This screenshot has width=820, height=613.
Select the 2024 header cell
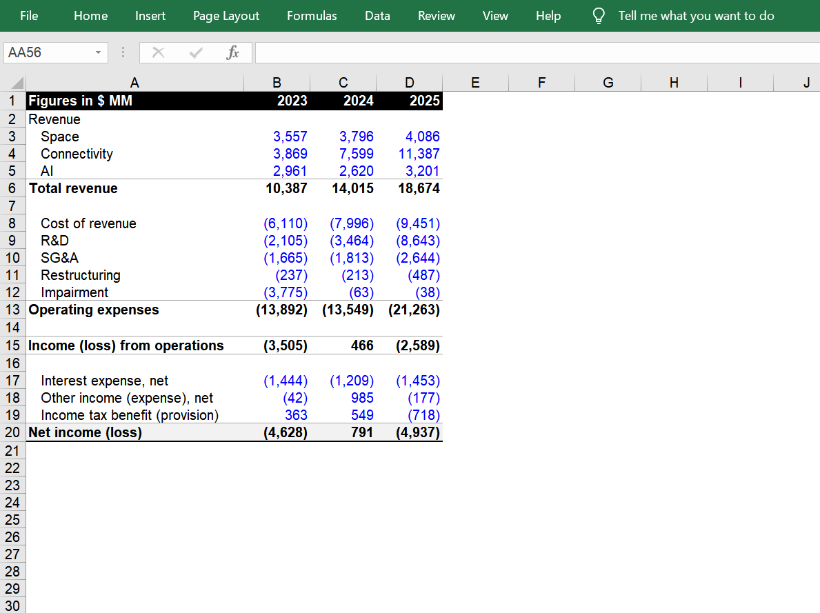[343, 101]
